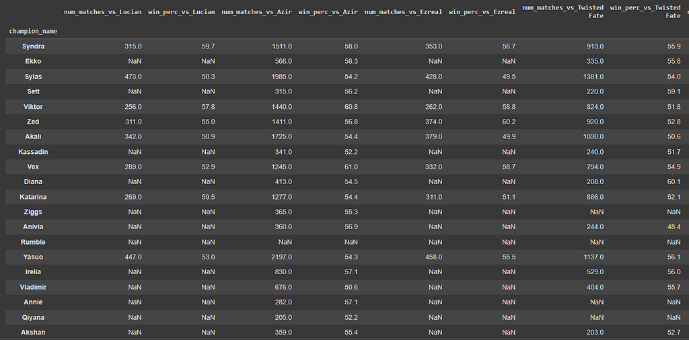
Task: Click Syndra's Azir match count 1511.0
Action: pyautogui.click(x=281, y=46)
